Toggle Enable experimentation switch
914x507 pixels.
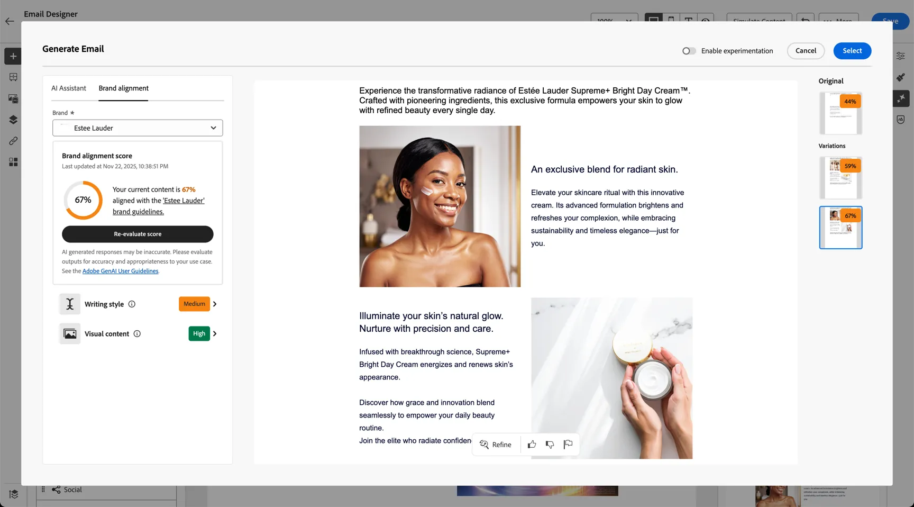coord(689,51)
